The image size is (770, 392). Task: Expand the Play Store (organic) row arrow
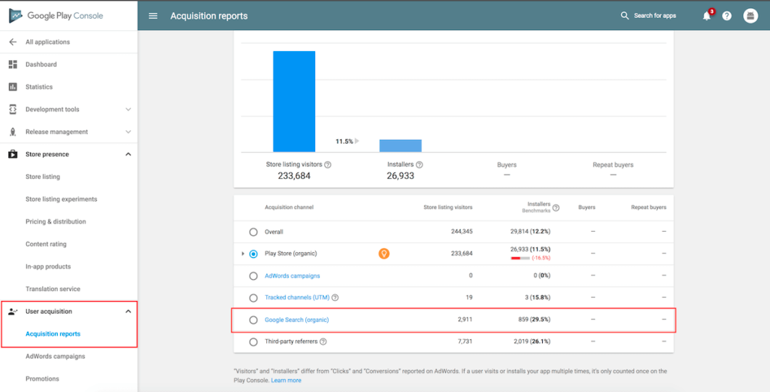(243, 254)
